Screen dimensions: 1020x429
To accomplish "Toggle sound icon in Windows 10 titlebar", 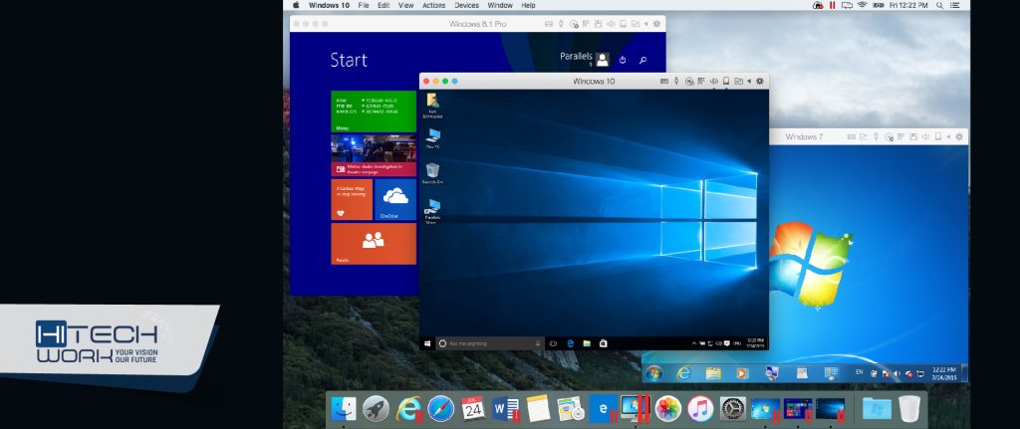I will (x=713, y=82).
